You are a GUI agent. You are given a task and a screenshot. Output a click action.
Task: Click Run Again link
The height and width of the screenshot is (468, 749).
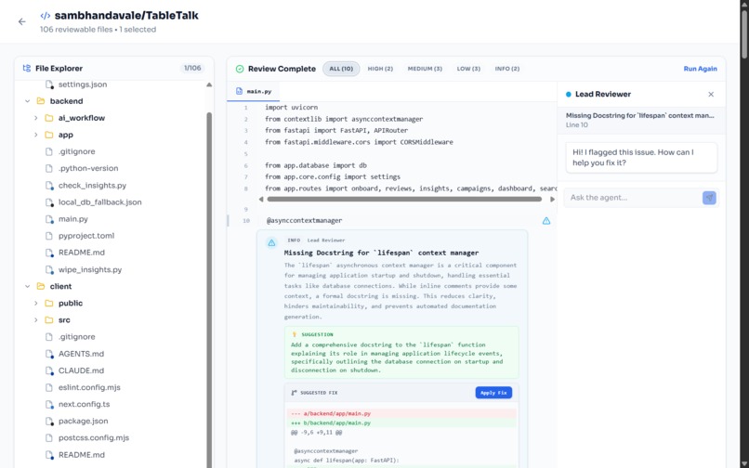[x=701, y=69]
